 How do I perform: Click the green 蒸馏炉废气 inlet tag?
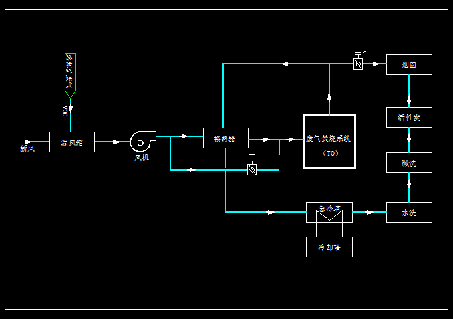pos(70,73)
